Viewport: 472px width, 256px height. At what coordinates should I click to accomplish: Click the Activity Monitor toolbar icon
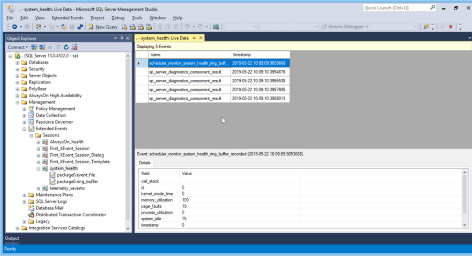click(216, 27)
